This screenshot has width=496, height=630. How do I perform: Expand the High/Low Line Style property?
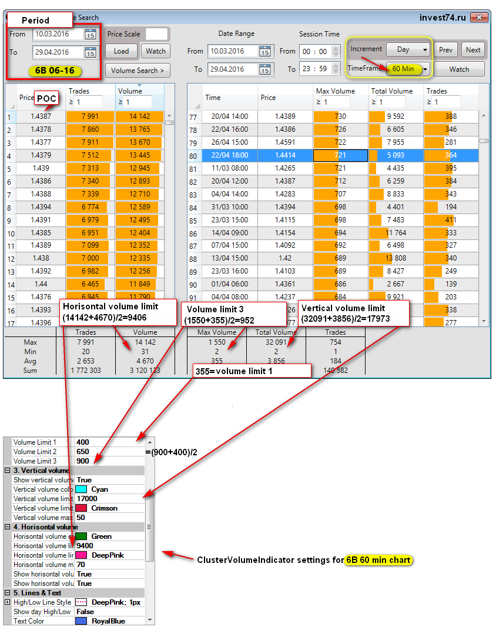pos(7,602)
